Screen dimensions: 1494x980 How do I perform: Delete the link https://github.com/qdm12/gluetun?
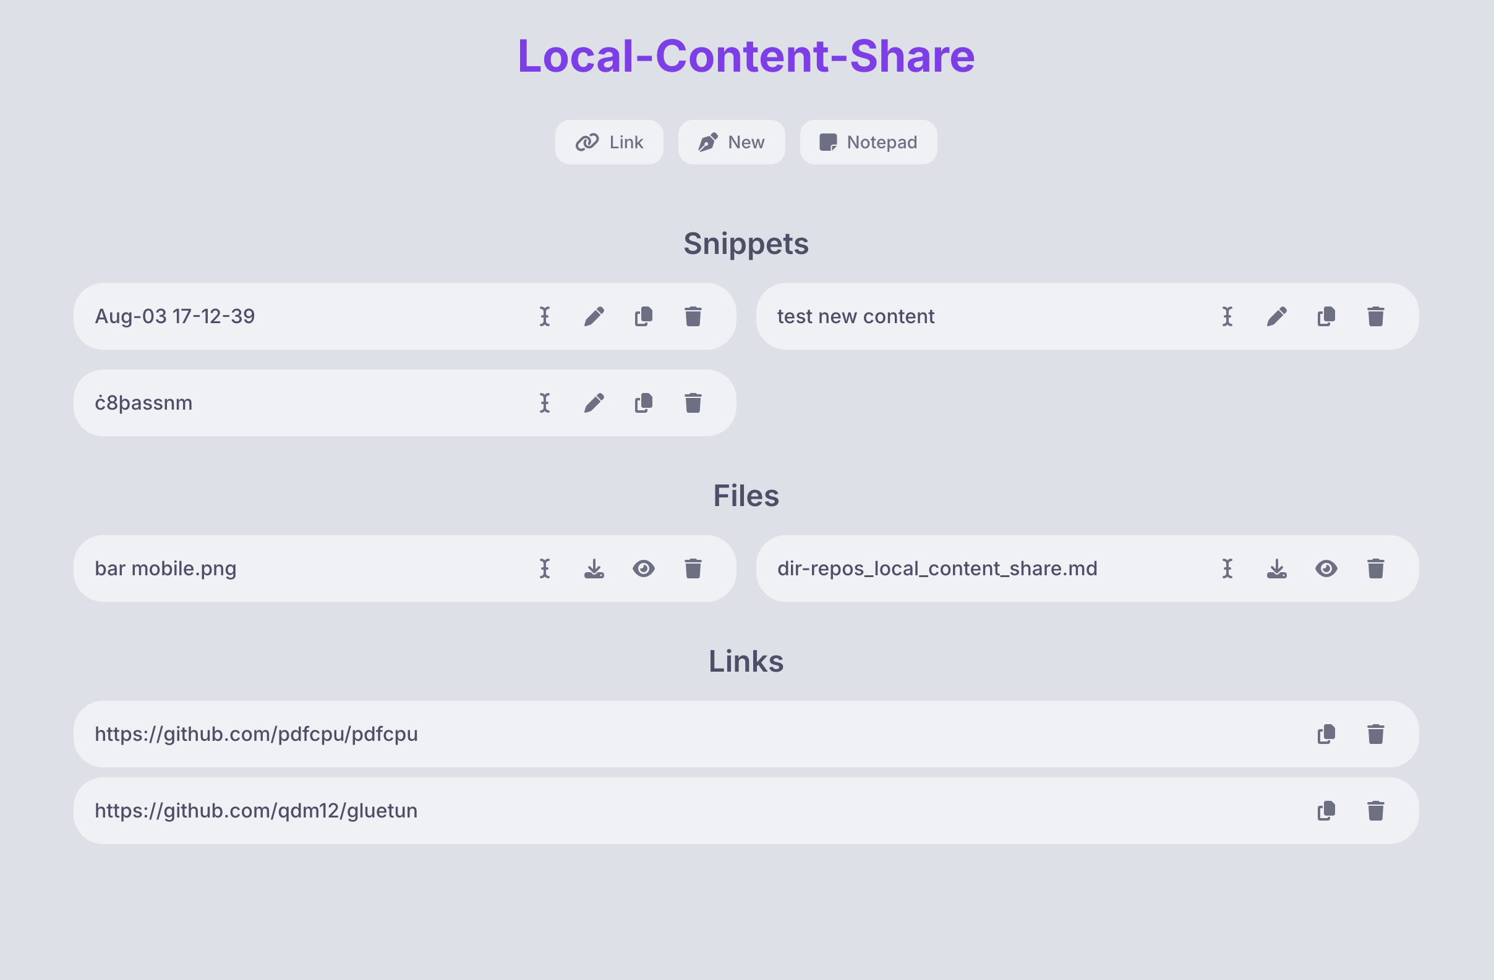click(1376, 811)
